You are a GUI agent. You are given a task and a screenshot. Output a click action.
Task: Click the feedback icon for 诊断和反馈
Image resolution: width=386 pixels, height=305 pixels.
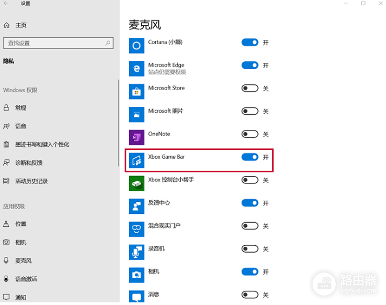[x=6, y=162]
